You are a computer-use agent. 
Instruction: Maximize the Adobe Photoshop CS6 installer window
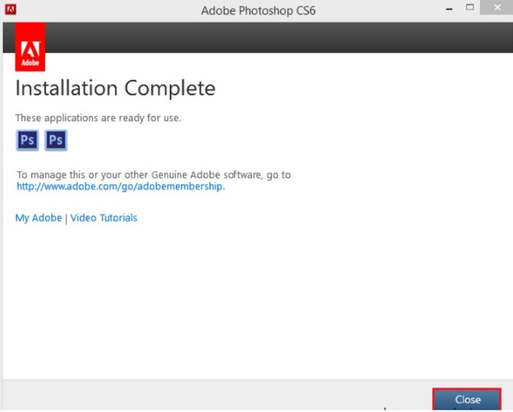[x=470, y=7]
